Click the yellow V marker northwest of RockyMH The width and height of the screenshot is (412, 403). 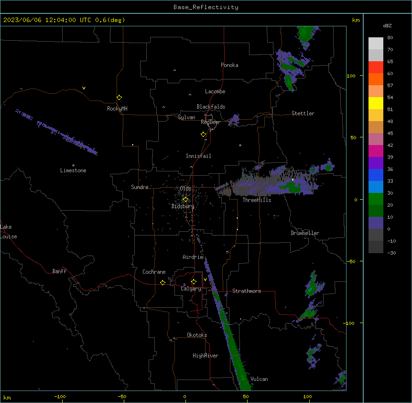[84, 88]
